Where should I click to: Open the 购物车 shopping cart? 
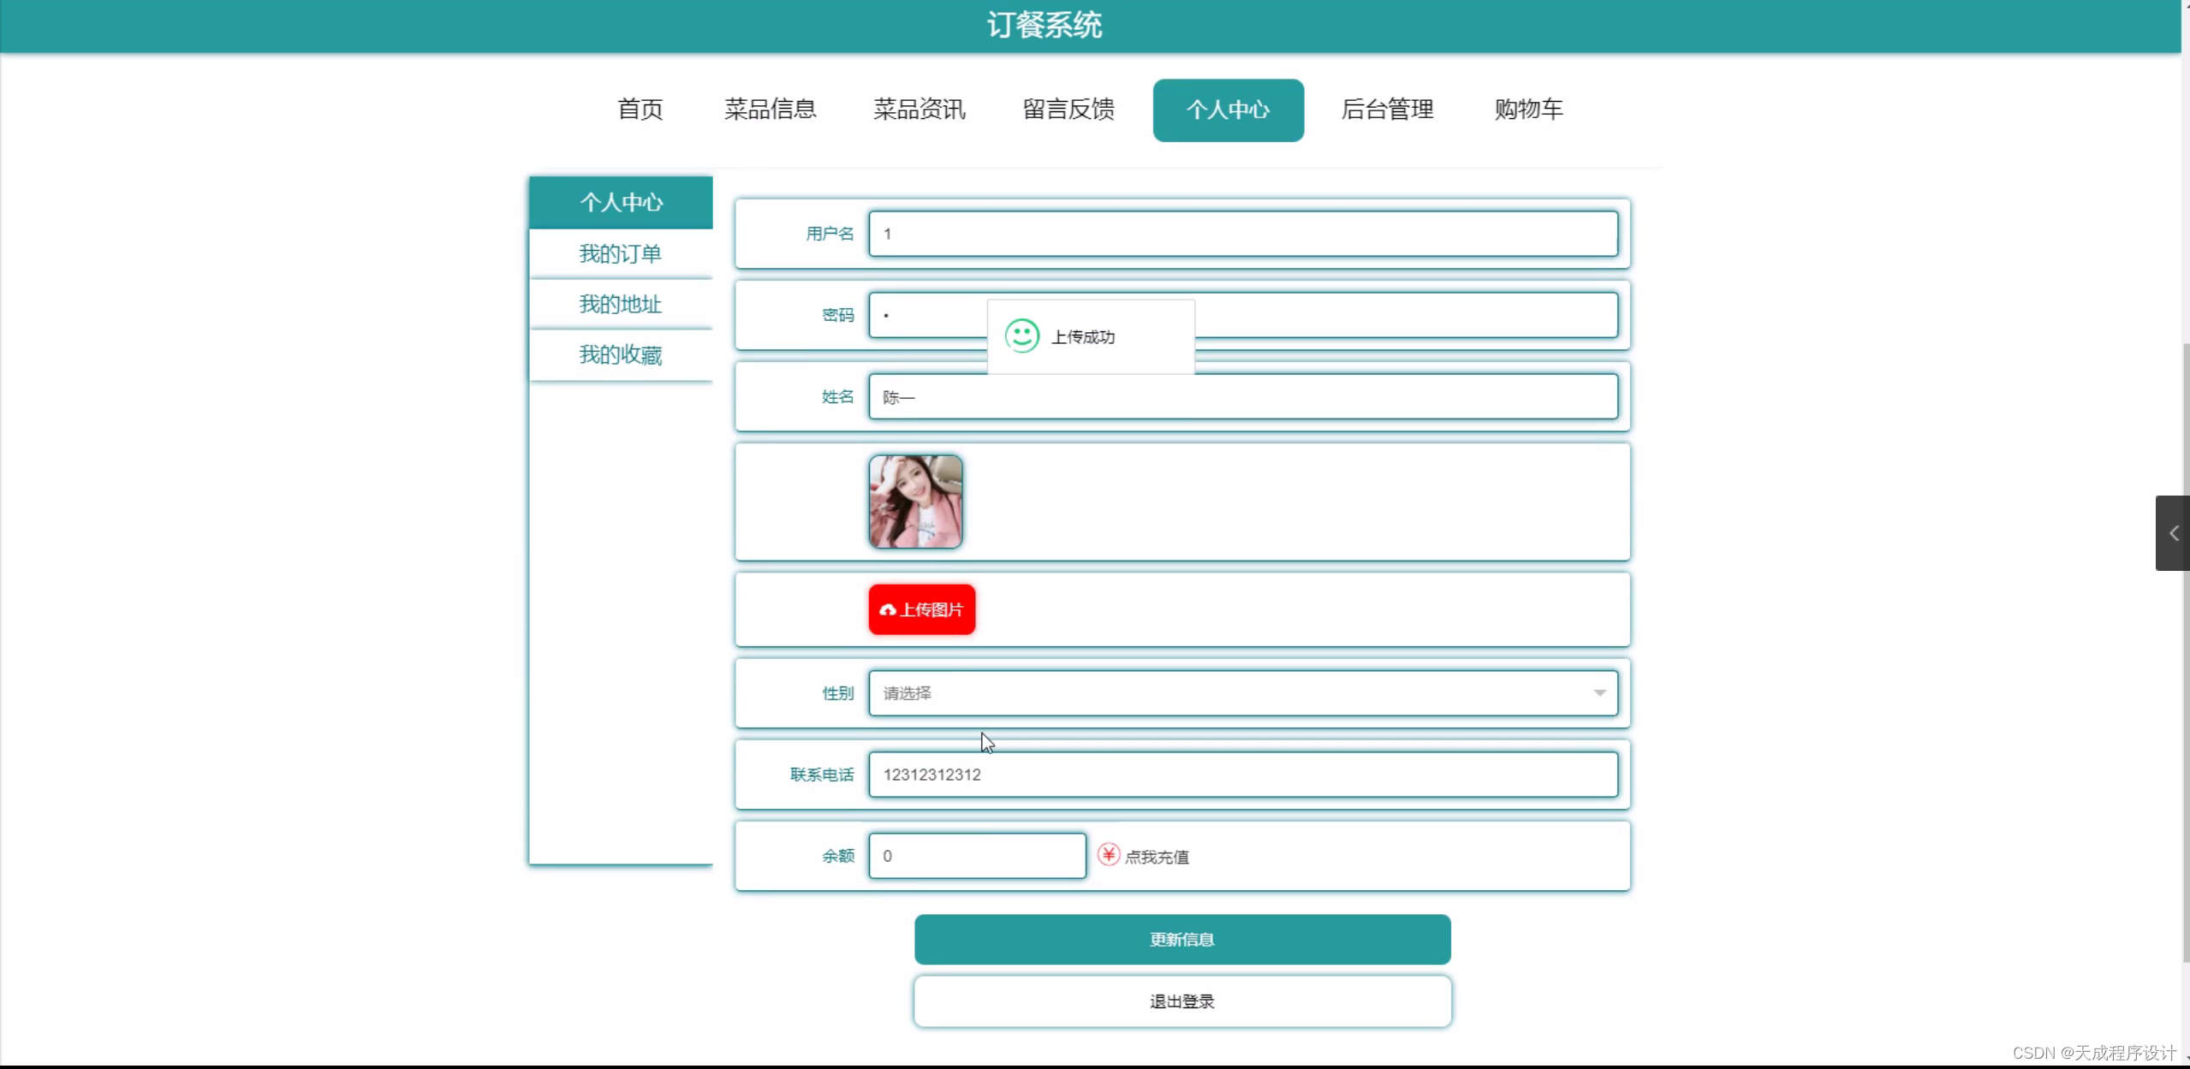point(1528,110)
